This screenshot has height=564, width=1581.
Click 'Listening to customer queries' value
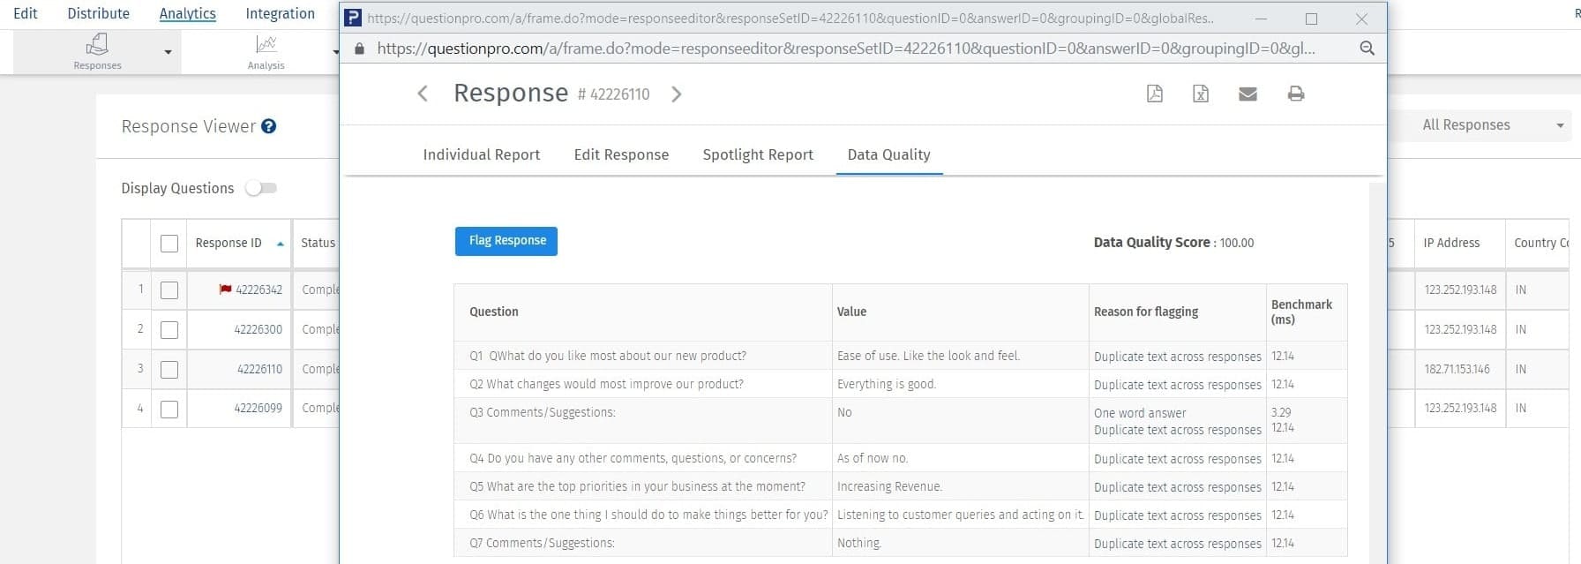click(960, 515)
